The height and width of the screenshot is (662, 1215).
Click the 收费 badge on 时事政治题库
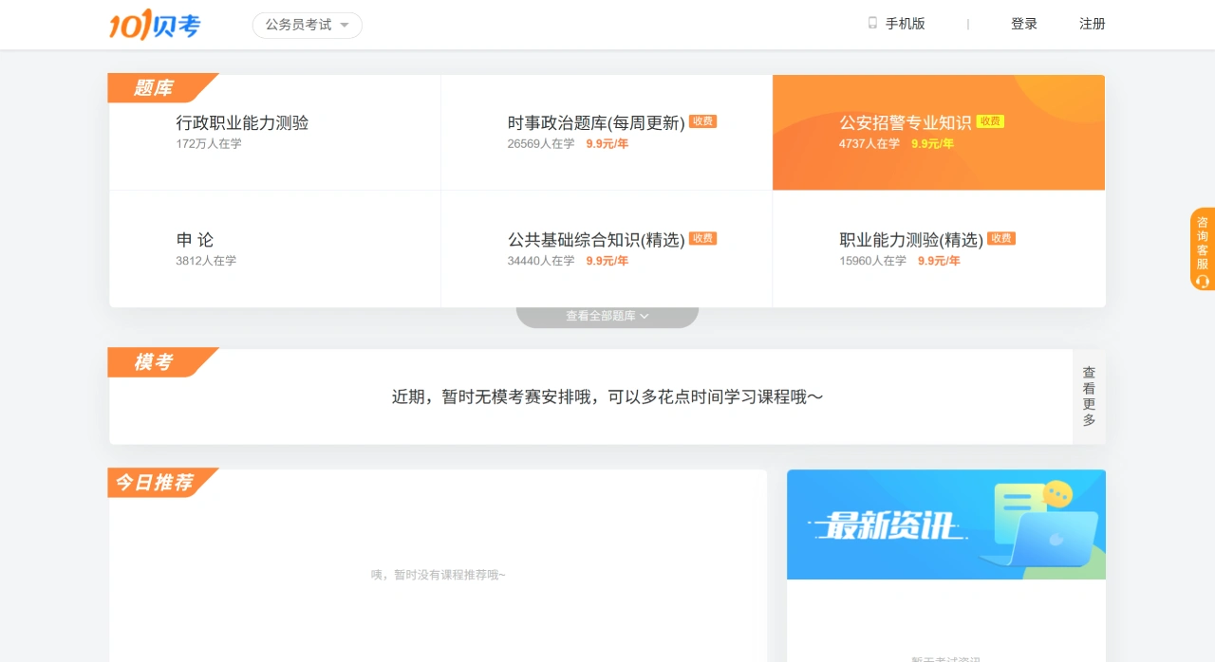coord(702,121)
